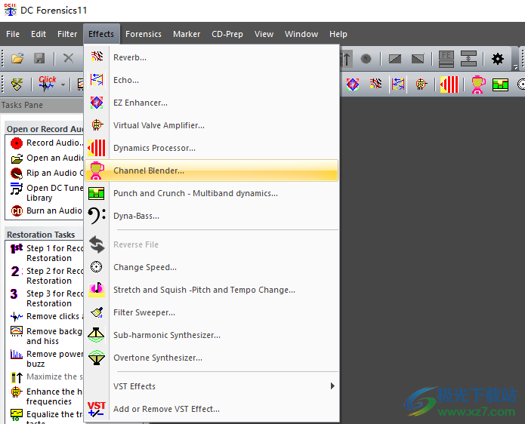Open settings via the gear toolbar icon
525x424 pixels.
point(497,58)
